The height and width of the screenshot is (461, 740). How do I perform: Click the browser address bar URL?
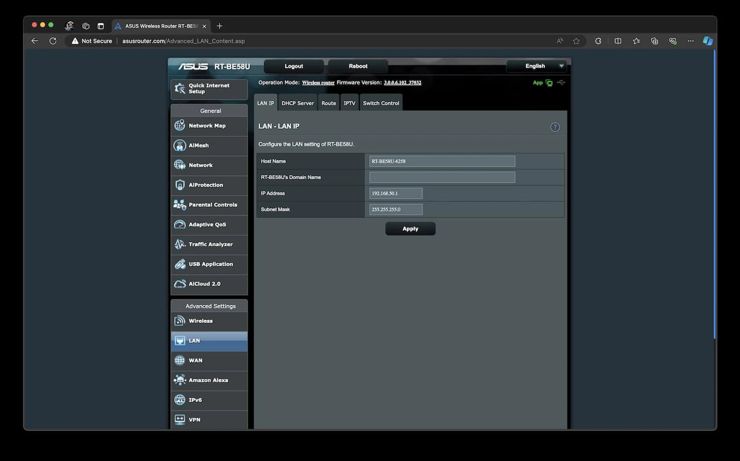[183, 41]
